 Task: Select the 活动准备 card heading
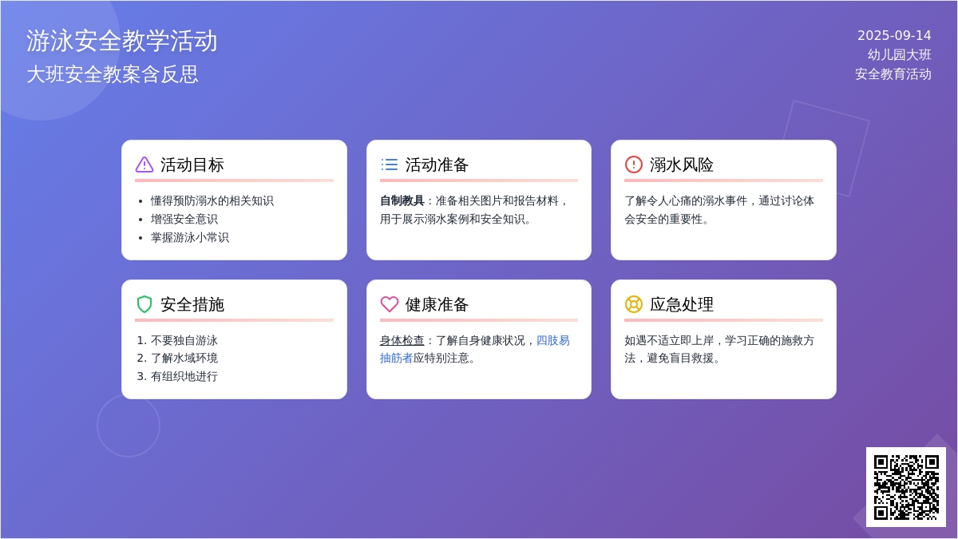pyautogui.click(x=437, y=165)
